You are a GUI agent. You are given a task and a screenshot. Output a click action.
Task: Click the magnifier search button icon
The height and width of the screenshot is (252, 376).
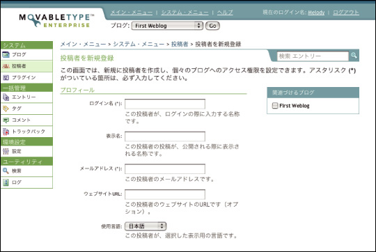point(354,56)
